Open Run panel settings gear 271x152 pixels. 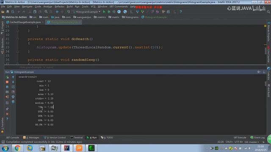pyautogui.click(x=259, y=72)
